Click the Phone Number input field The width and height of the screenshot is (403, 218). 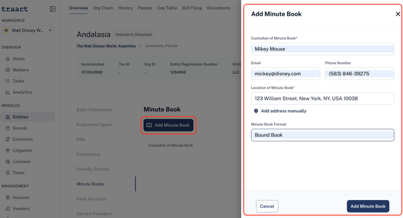[x=360, y=73]
